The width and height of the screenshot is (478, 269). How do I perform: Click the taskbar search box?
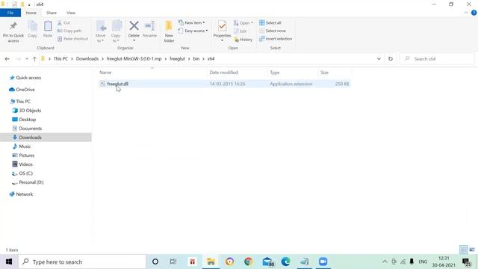82,262
